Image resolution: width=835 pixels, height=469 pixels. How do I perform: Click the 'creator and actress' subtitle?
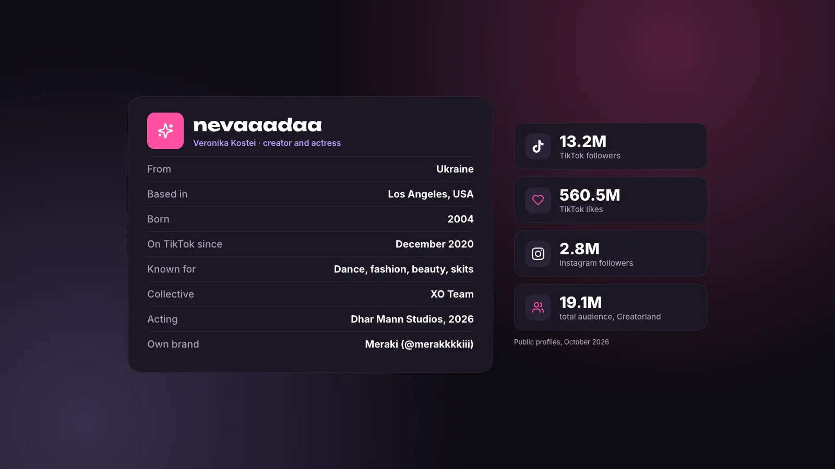click(x=302, y=143)
